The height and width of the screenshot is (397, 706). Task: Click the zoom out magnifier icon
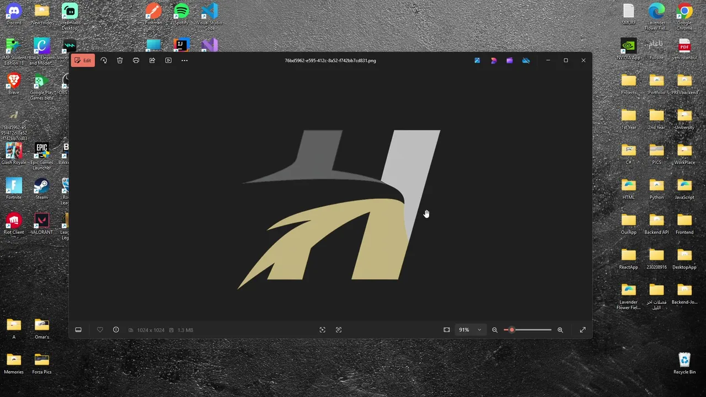tap(495, 330)
